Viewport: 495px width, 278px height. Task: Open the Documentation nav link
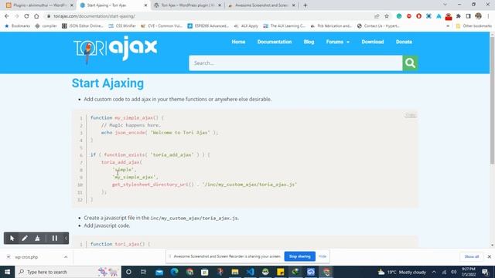(275, 42)
